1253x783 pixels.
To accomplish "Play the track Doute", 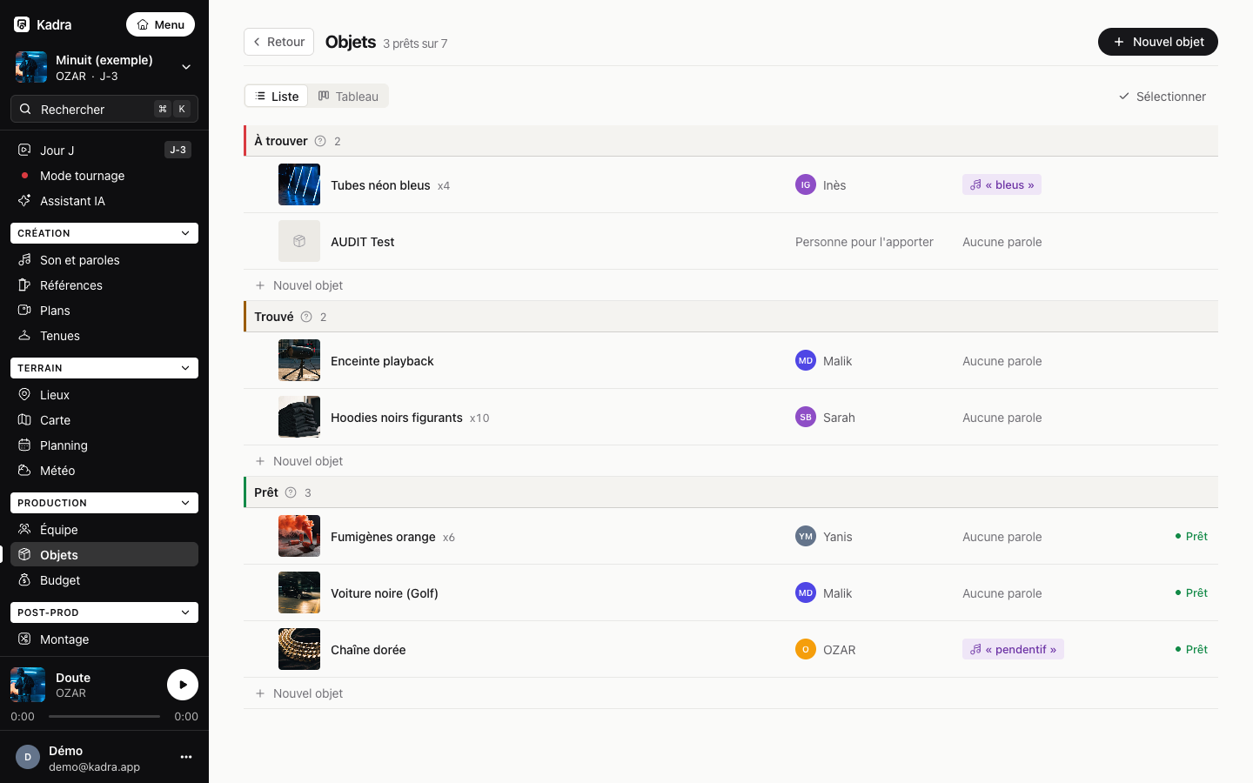I will pos(183,685).
